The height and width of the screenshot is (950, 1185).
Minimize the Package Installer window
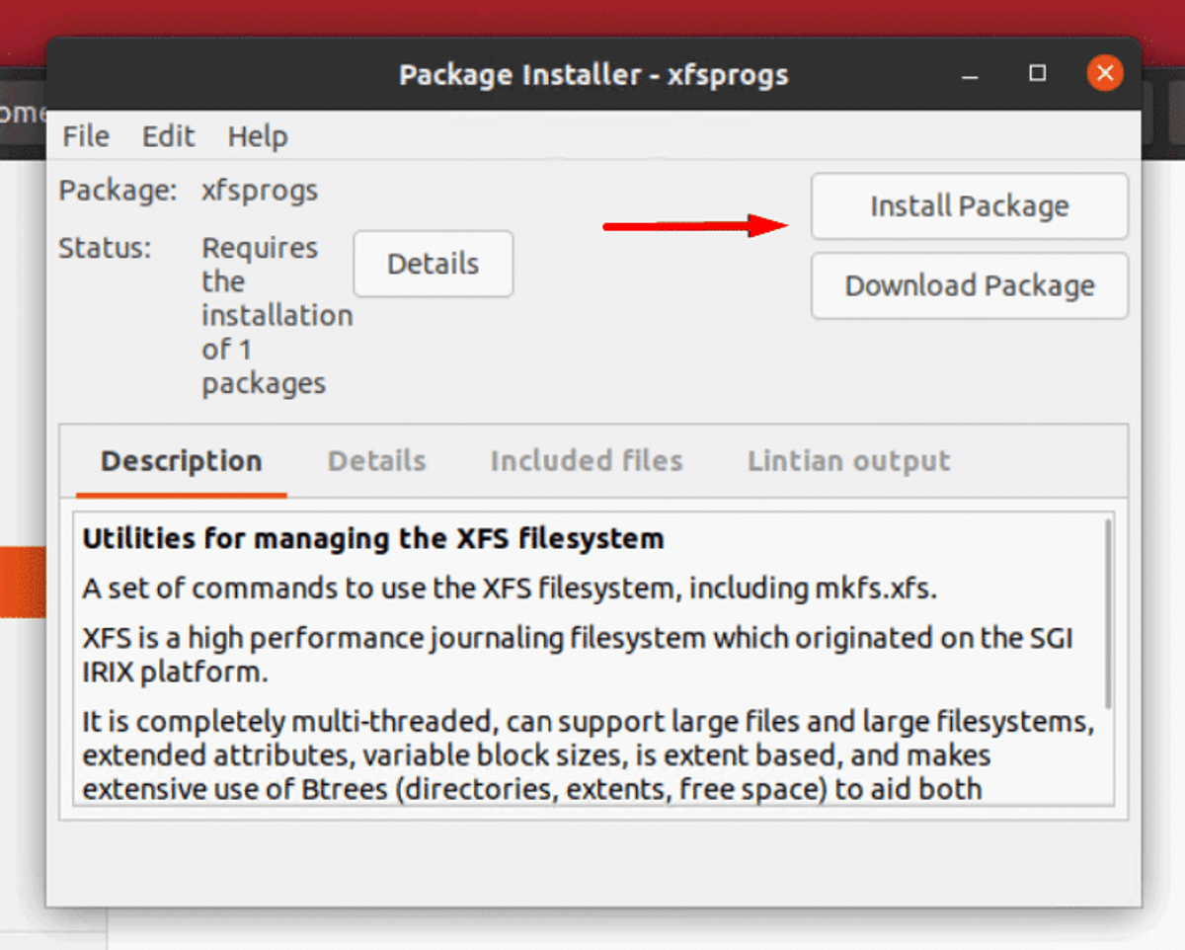(972, 74)
